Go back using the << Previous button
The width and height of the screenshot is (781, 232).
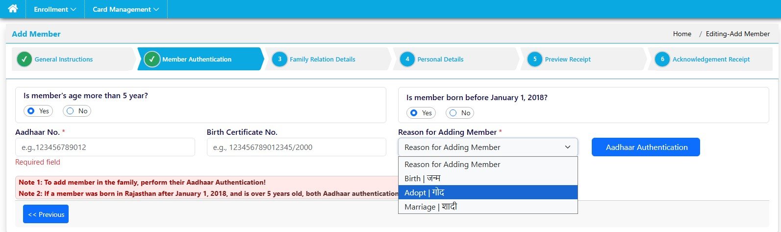coord(46,214)
